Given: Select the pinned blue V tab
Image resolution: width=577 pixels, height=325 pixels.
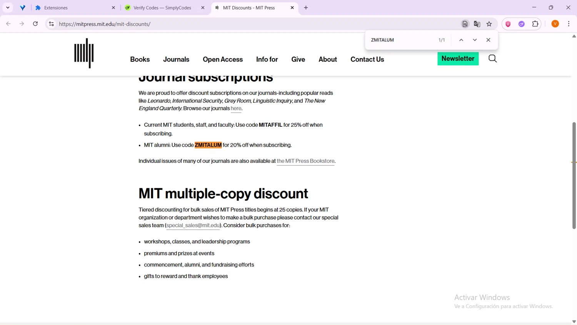Looking at the screenshot, I should (23, 8).
